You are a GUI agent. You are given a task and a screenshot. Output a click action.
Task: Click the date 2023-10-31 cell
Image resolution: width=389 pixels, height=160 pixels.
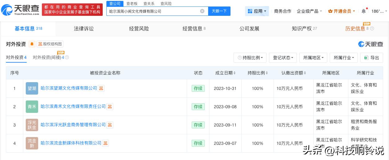(225, 88)
